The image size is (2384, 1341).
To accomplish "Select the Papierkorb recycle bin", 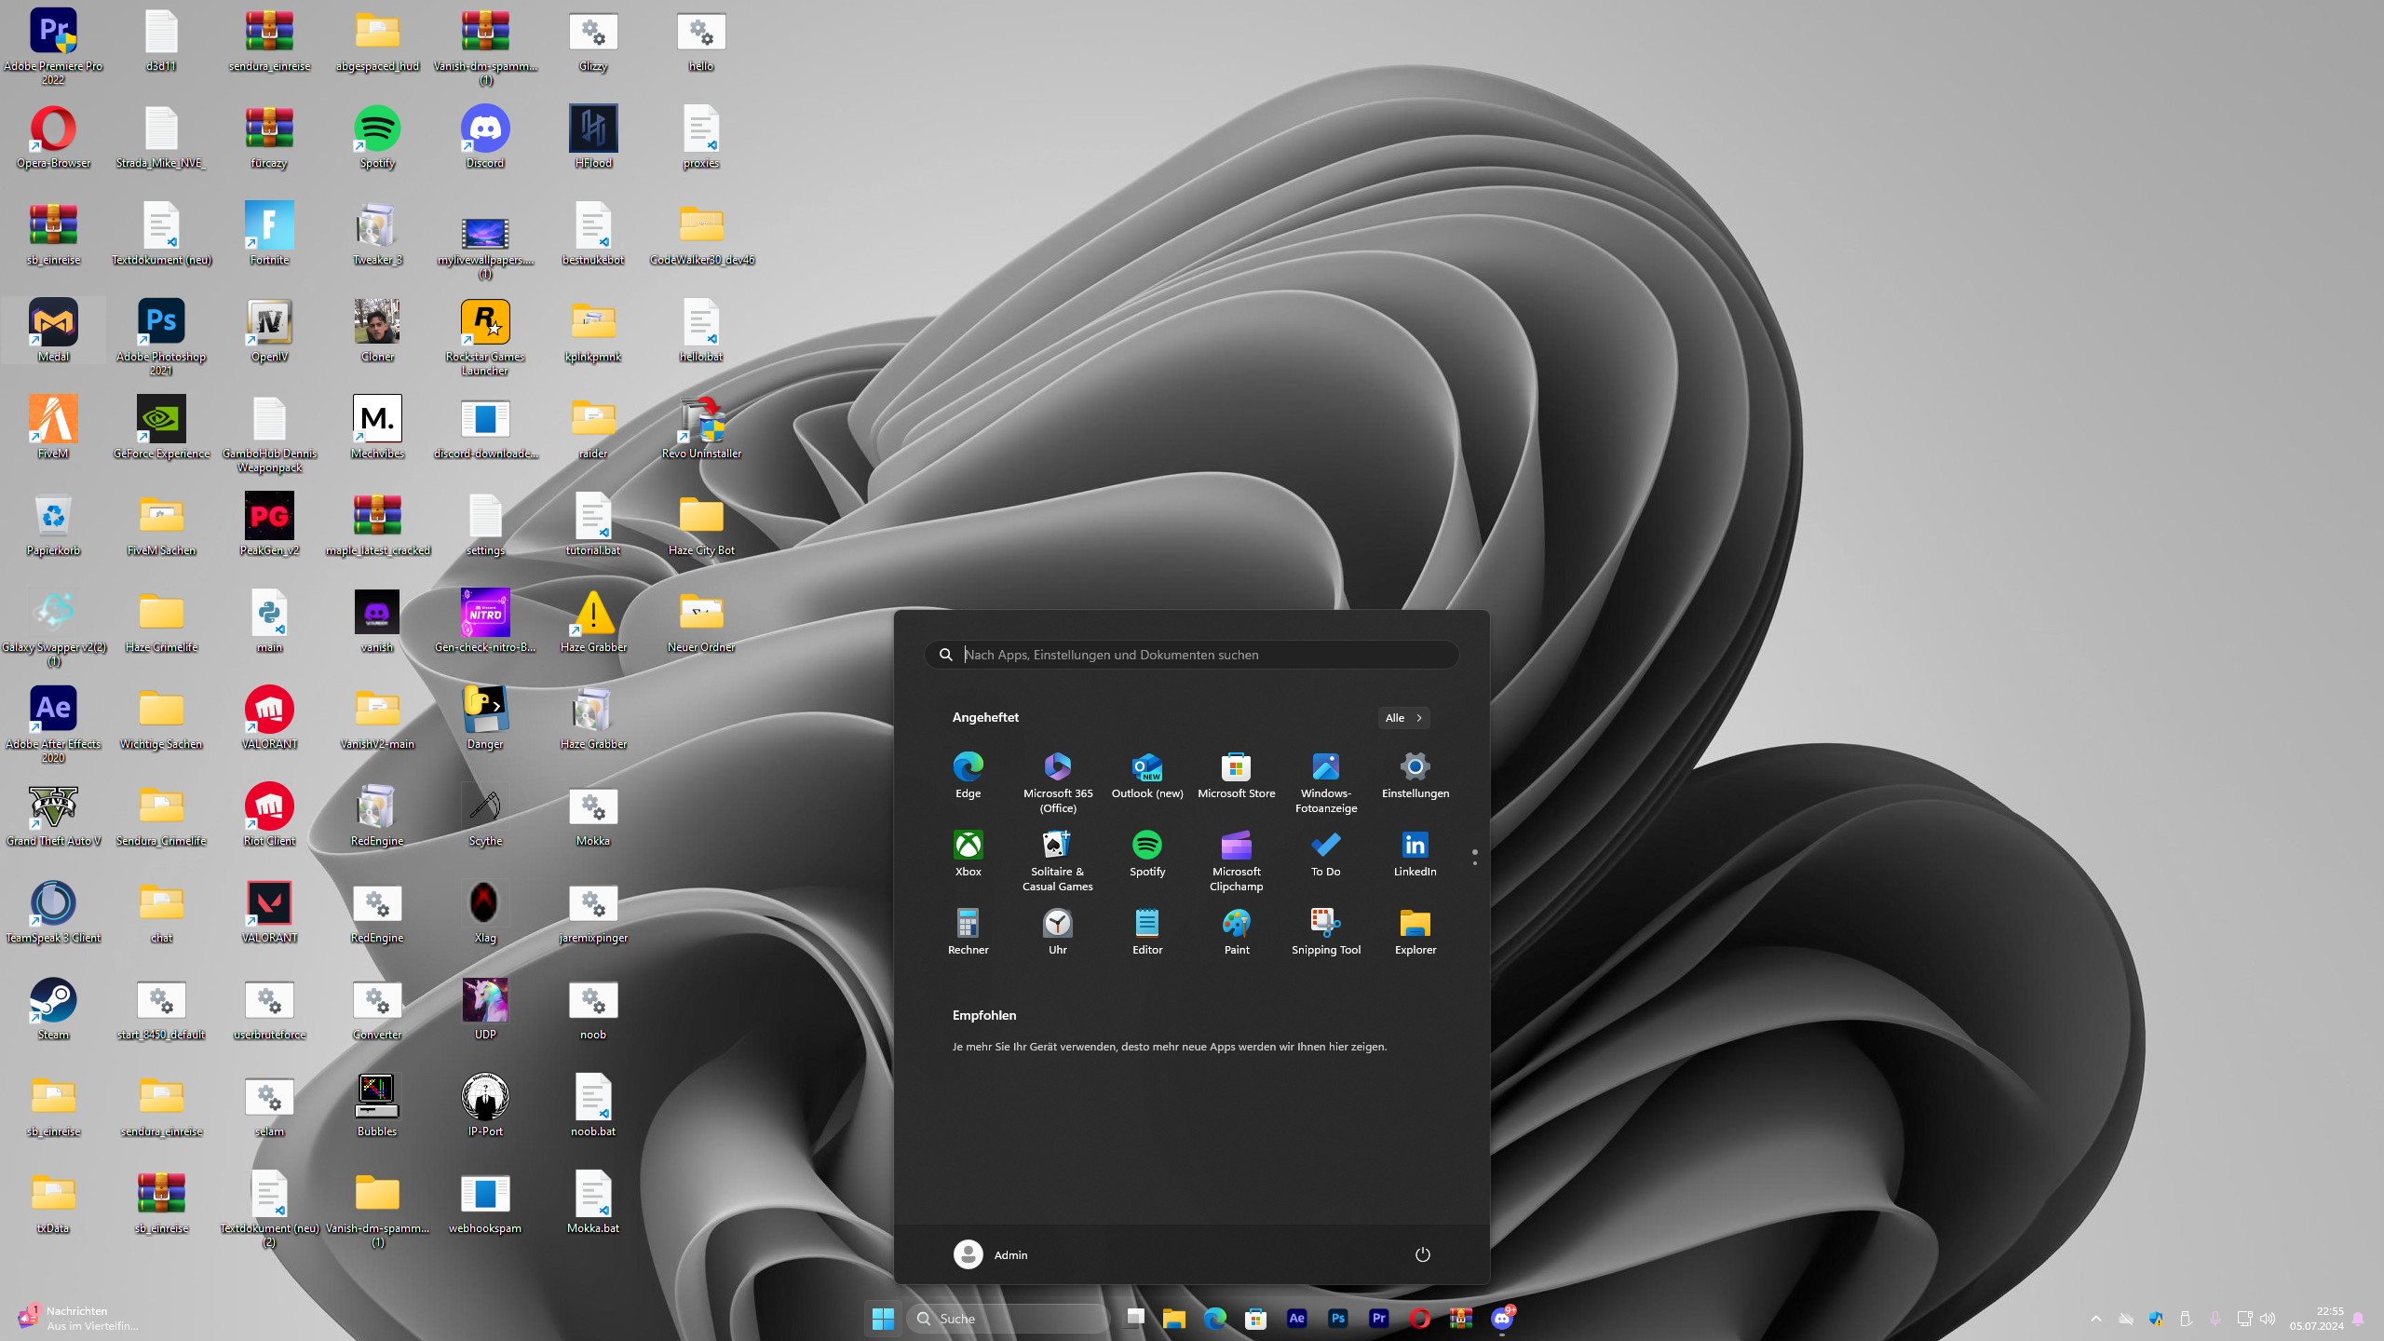I will tap(53, 524).
